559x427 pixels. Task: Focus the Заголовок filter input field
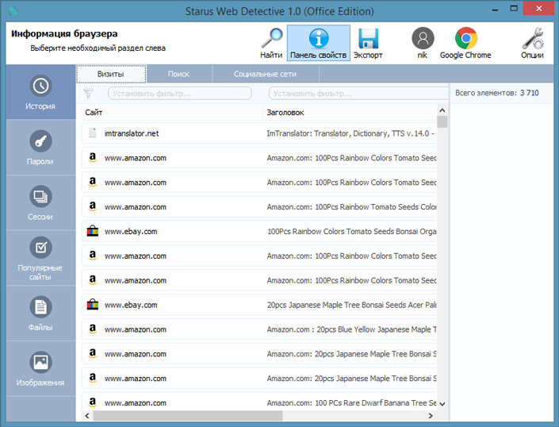coord(358,94)
